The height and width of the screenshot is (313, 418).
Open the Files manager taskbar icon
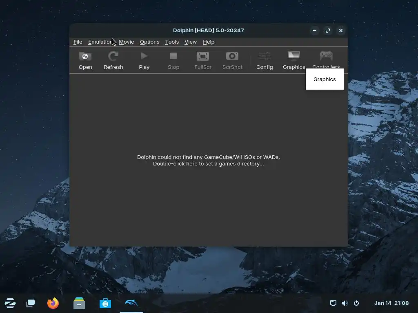[79, 303]
